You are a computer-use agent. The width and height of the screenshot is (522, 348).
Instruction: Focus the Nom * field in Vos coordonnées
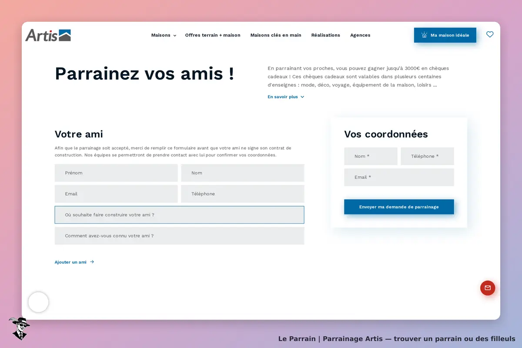click(x=371, y=156)
